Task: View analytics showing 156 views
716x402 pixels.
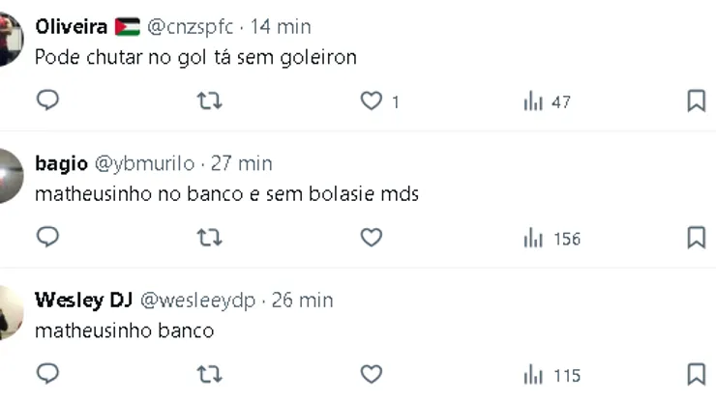Action: (x=552, y=238)
